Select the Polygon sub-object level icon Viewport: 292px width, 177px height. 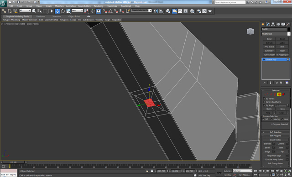(x=279, y=94)
